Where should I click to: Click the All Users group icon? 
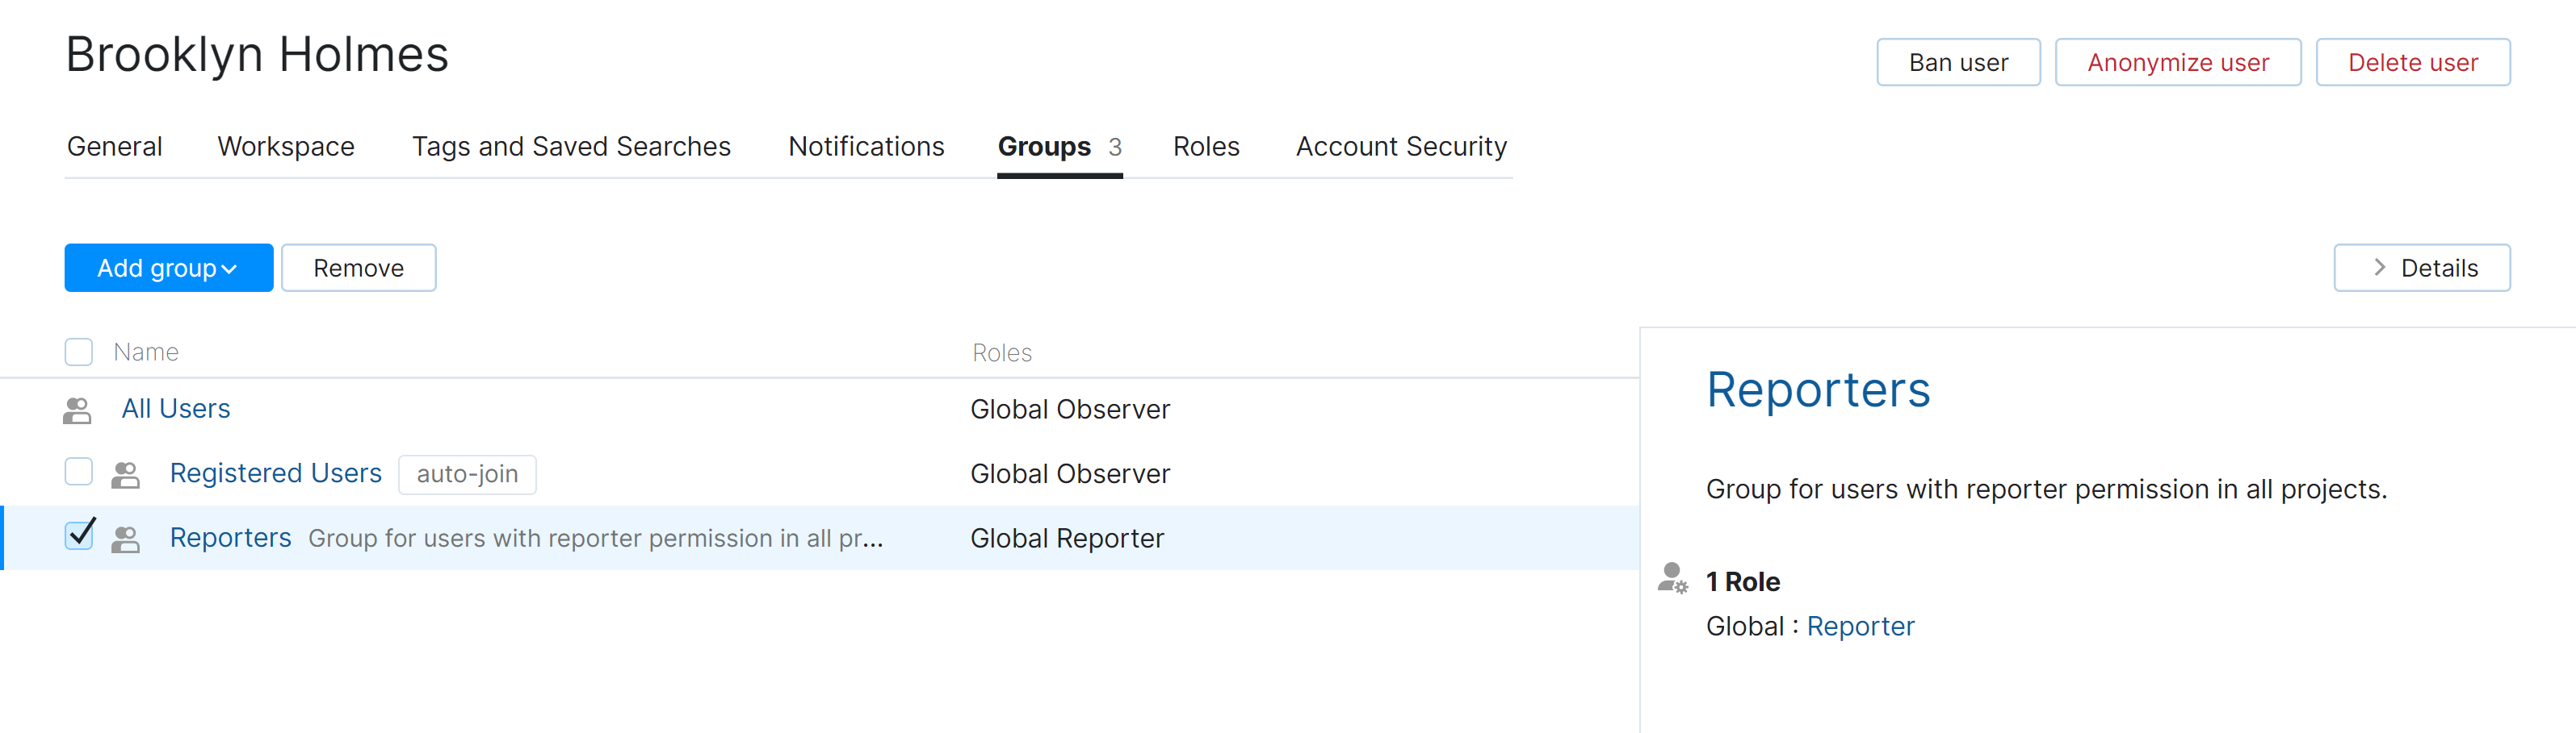point(77,410)
